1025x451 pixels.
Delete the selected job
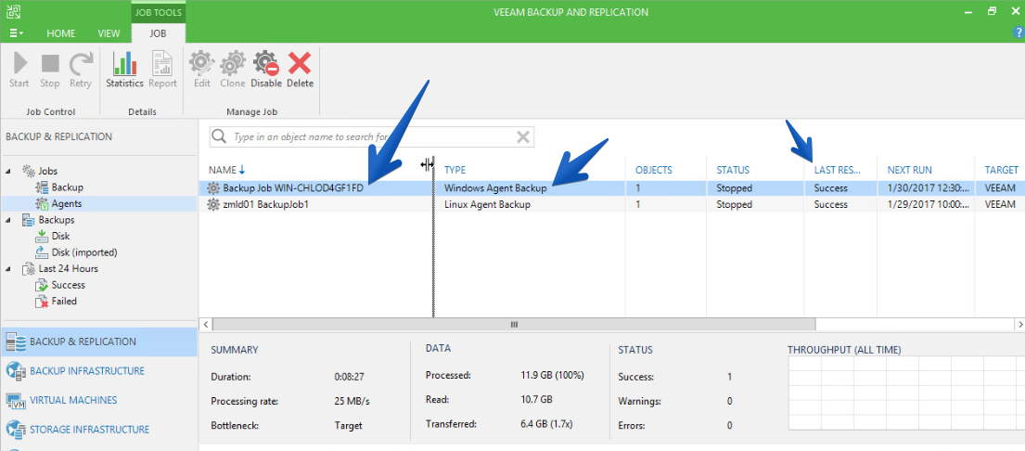(300, 71)
